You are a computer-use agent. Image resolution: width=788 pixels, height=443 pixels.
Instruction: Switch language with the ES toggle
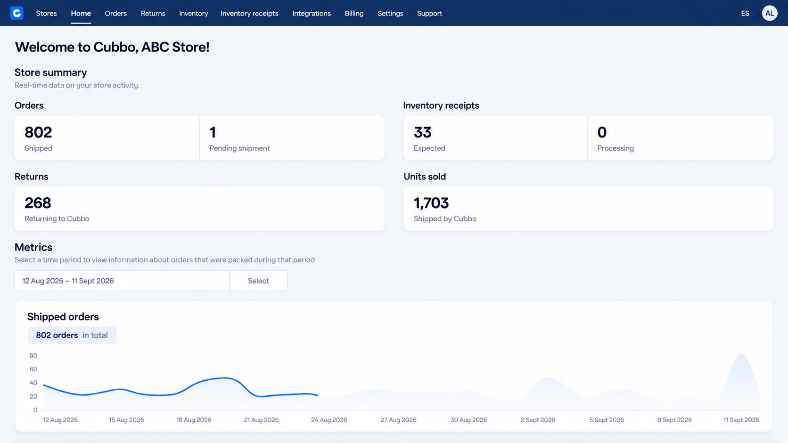[x=745, y=13]
